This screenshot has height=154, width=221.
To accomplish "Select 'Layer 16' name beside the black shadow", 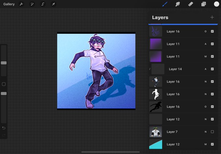I will coord(173,107).
